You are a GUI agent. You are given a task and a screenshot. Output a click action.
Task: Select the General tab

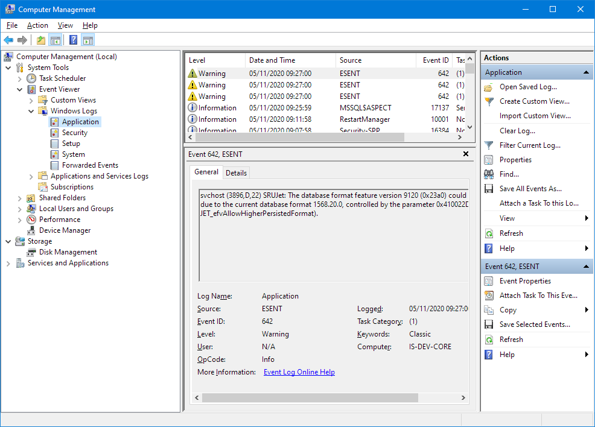click(206, 172)
